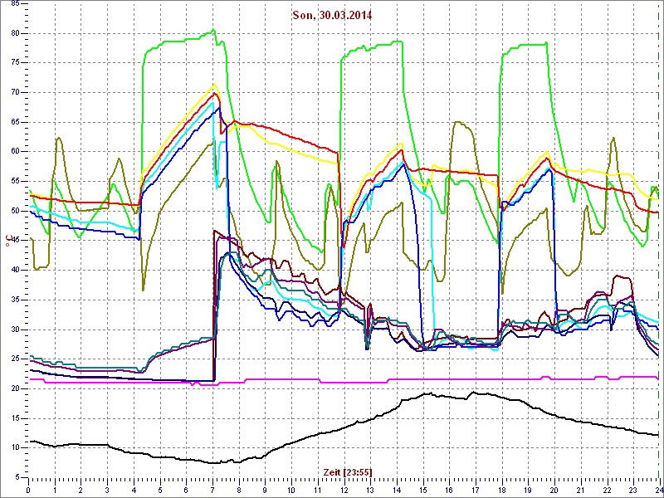Click hour label 13 on the time axis
The width and height of the screenshot is (664, 498).
point(369,491)
